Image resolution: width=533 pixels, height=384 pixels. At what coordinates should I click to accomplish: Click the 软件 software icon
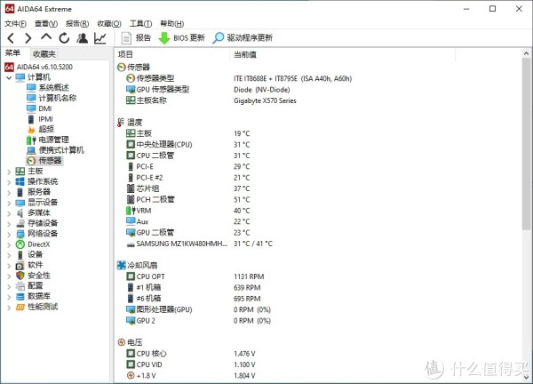click(20, 265)
